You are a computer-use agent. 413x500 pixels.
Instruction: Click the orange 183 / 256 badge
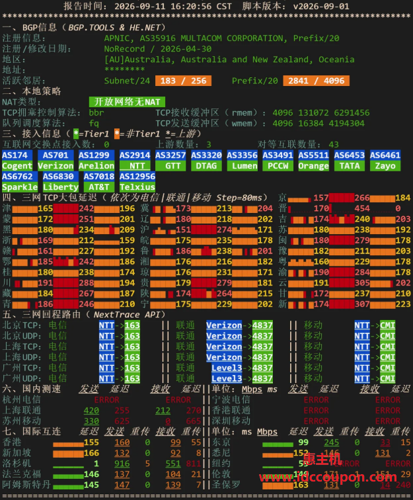click(x=183, y=81)
